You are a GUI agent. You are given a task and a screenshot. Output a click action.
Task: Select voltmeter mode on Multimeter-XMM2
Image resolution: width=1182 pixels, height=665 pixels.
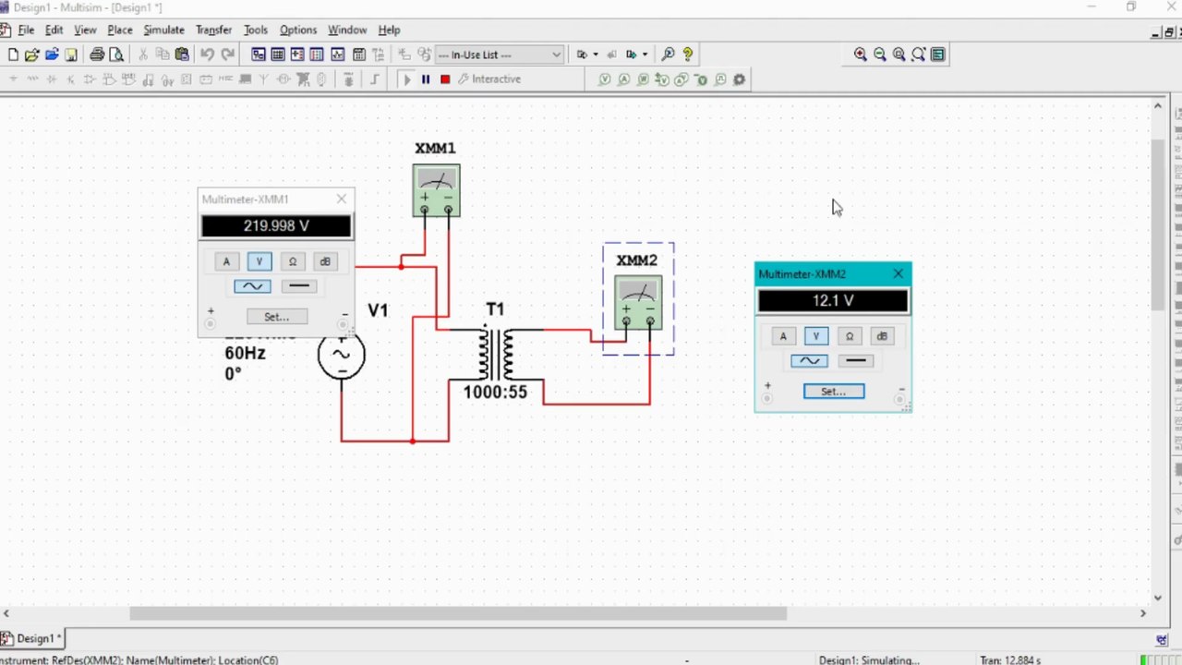pyautogui.click(x=816, y=336)
